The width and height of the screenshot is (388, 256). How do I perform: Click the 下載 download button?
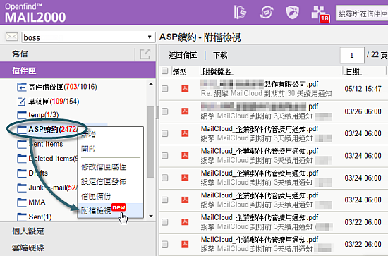coord(220,55)
